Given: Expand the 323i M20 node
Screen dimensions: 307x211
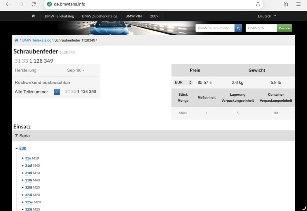Looking at the screenshot, I should (23, 195).
